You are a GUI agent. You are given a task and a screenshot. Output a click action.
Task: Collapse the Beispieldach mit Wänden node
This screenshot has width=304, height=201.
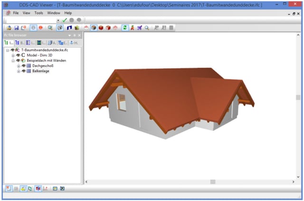coord(13,61)
